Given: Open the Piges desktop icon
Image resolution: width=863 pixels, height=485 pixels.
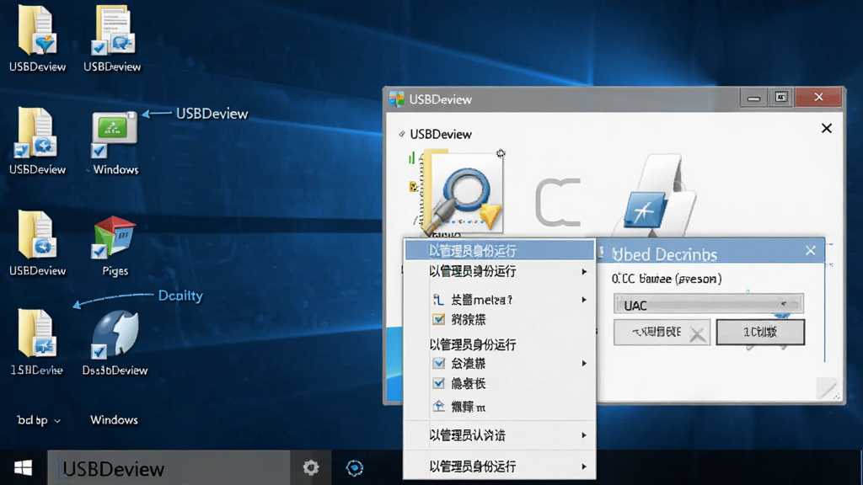Looking at the screenshot, I should pyautogui.click(x=114, y=237).
